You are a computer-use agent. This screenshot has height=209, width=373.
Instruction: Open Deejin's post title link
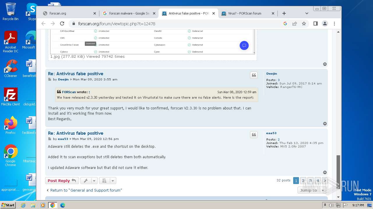(76, 74)
